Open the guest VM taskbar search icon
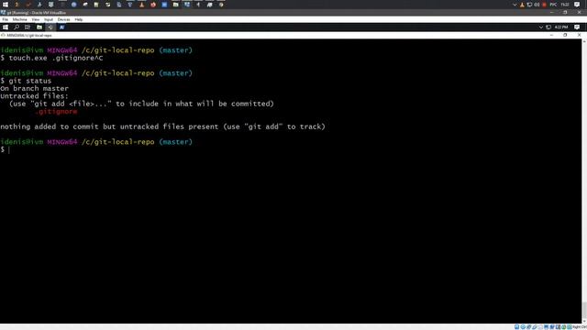The width and height of the screenshot is (587, 330). pyautogui.click(x=17, y=27)
